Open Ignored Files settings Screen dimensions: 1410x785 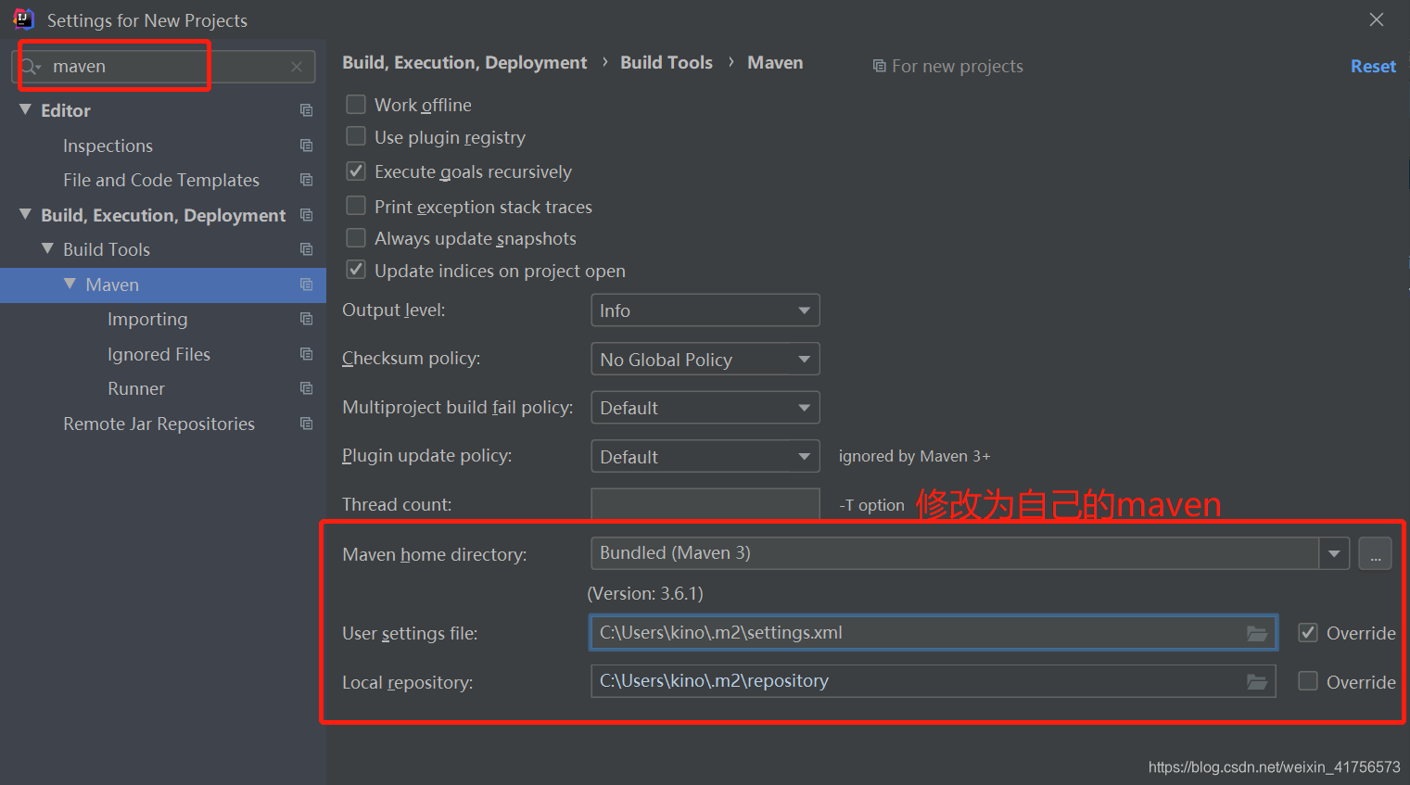pos(159,354)
